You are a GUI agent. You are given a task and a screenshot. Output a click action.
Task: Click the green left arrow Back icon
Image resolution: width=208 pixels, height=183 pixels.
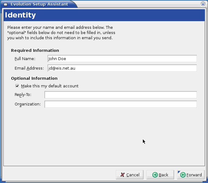click(x=155, y=175)
